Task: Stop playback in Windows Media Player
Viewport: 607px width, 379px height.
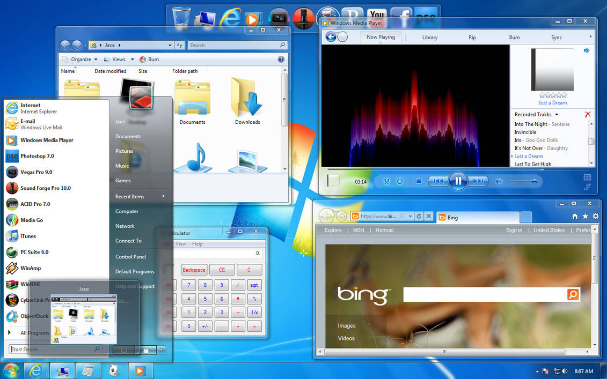Action: point(419,181)
